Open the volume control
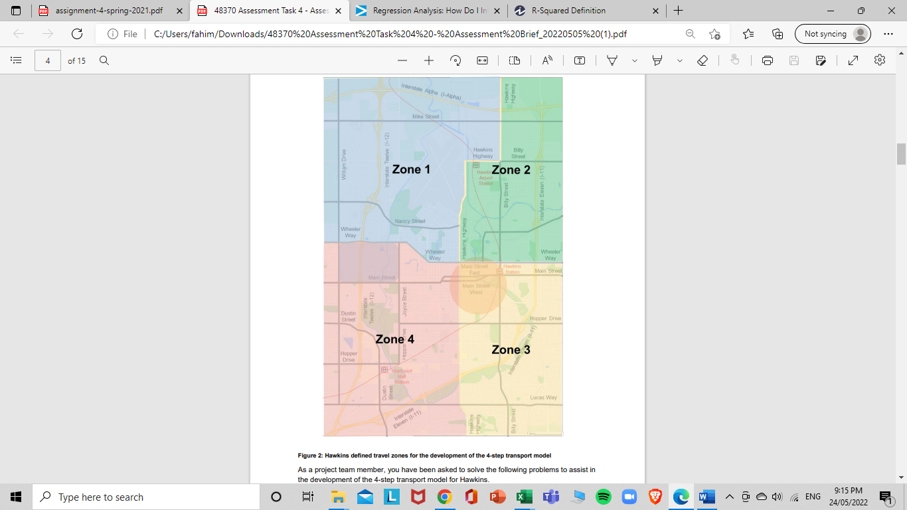The width and height of the screenshot is (907, 510). click(x=777, y=497)
